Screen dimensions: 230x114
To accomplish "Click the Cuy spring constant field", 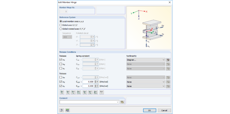I will tap(88, 64).
